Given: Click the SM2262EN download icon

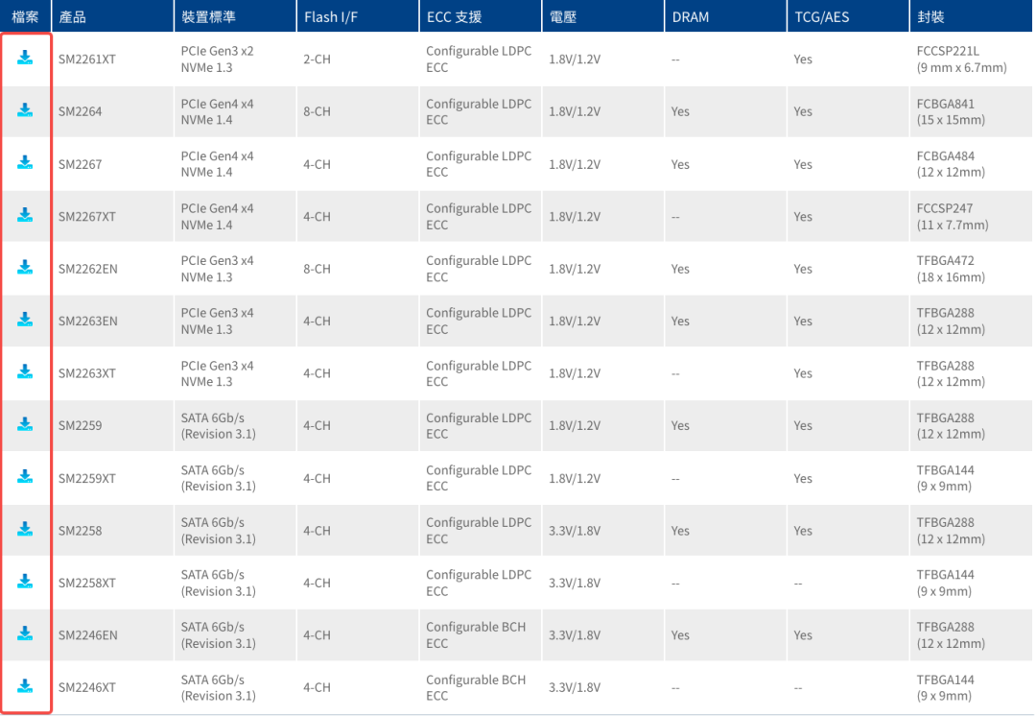Looking at the screenshot, I should coord(25,268).
